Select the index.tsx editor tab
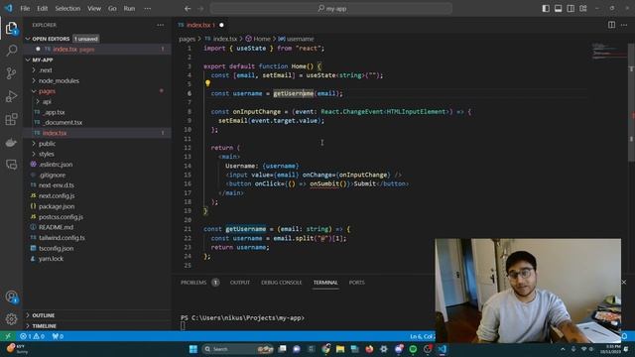 tap(201, 25)
